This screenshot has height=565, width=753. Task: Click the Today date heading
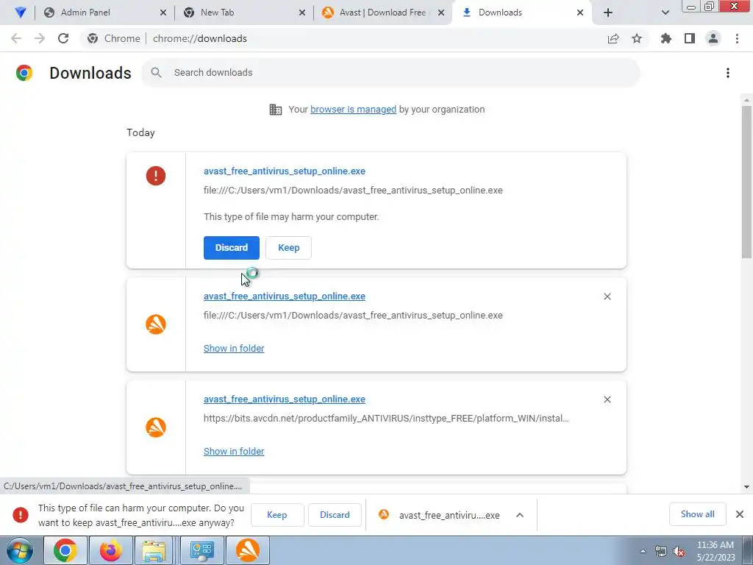click(x=140, y=132)
